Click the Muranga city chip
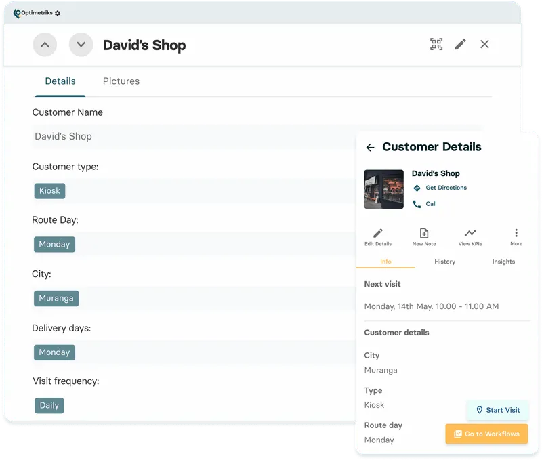542x460 pixels. [56, 298]
